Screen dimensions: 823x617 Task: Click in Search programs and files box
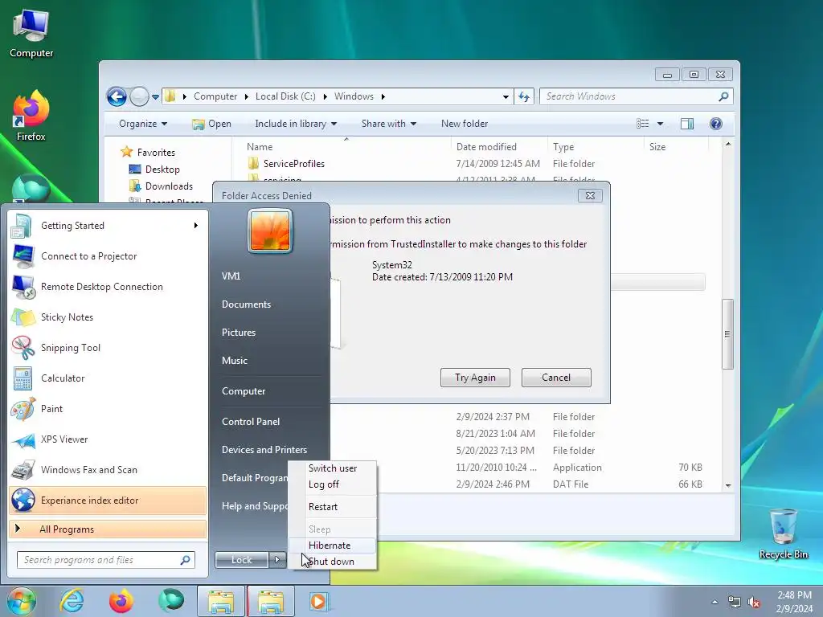[106, 560]
